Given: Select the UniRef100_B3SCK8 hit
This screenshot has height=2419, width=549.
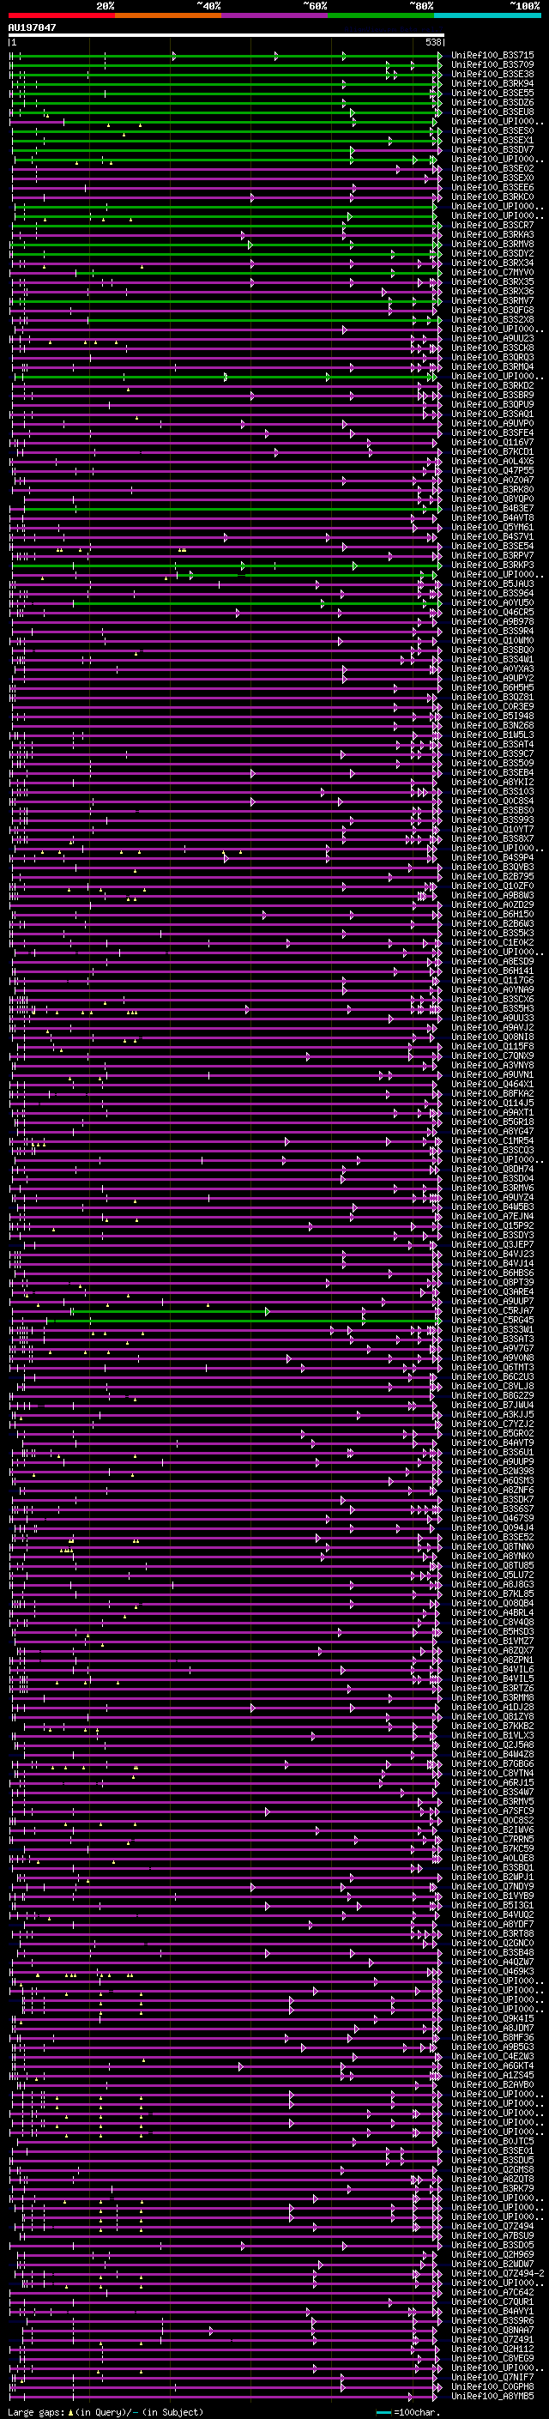Looking at the screenshot, I should (x=492, y=348).
